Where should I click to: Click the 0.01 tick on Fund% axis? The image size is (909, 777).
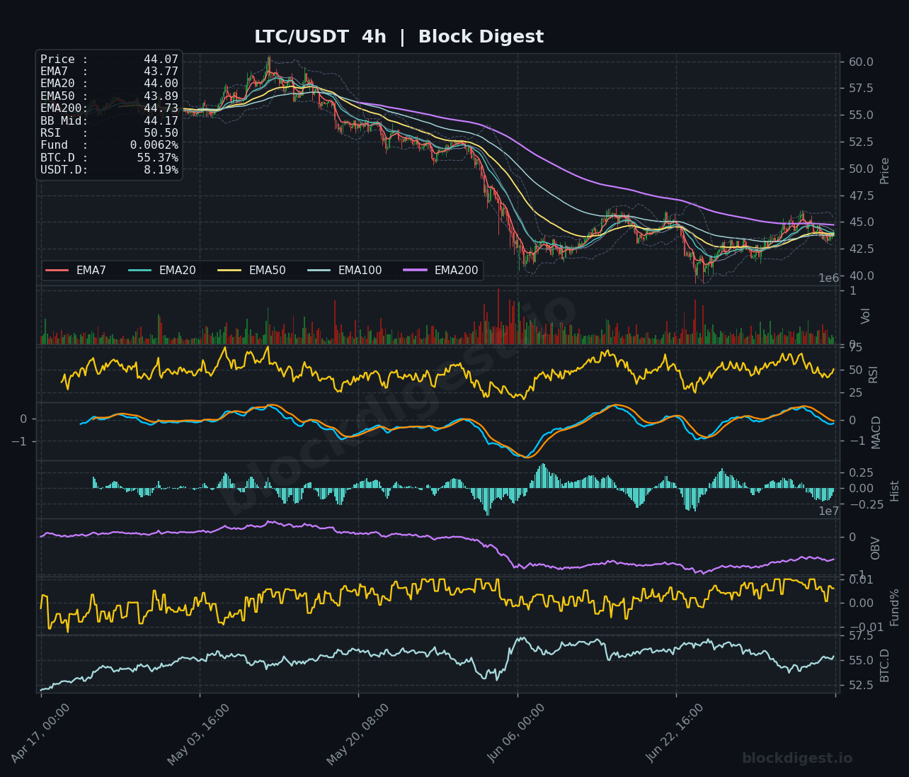860,579
